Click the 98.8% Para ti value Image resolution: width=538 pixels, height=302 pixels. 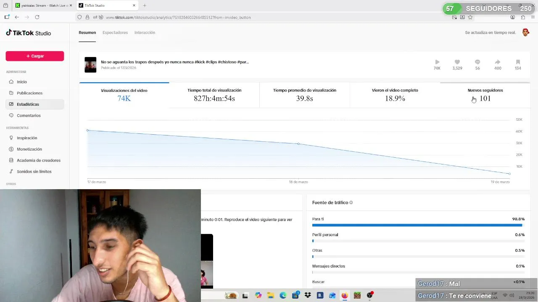518,219
